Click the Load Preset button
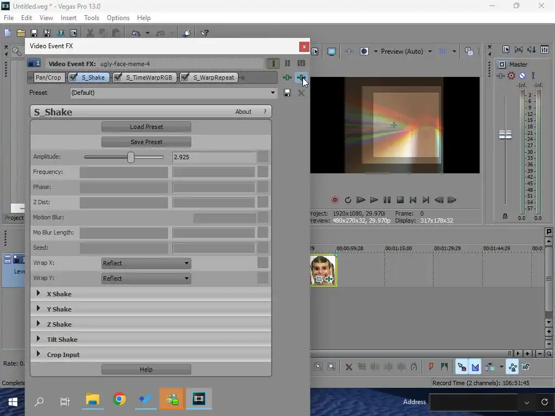Screen dimensions: 555x416 [146, 127]
